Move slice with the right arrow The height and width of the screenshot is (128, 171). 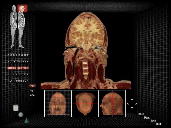point(136,104)
